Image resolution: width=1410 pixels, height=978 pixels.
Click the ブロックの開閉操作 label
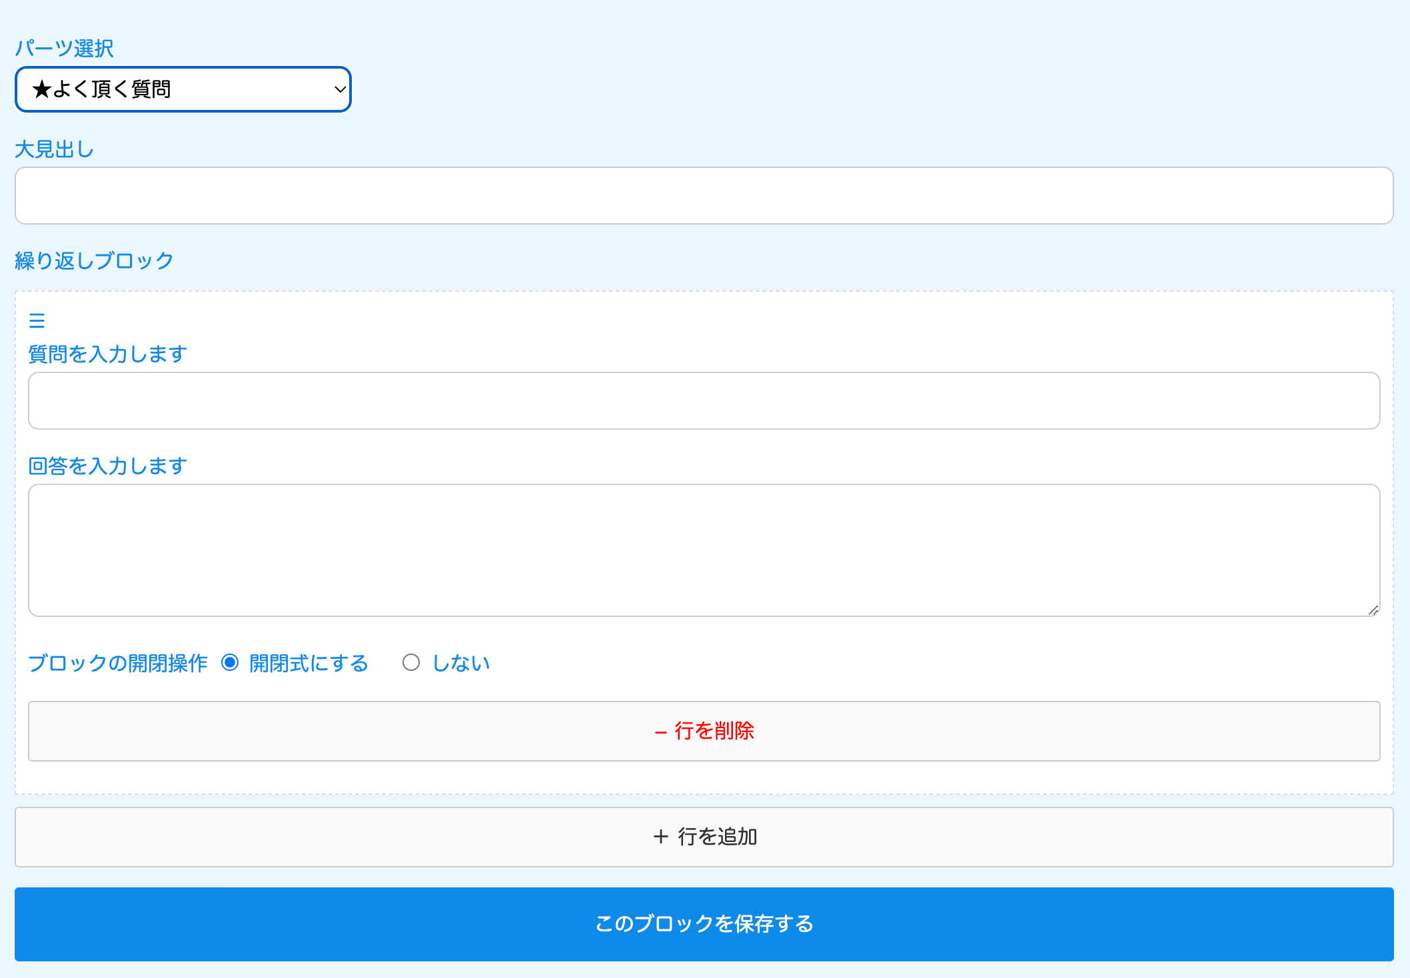click(x=118, y=664)
